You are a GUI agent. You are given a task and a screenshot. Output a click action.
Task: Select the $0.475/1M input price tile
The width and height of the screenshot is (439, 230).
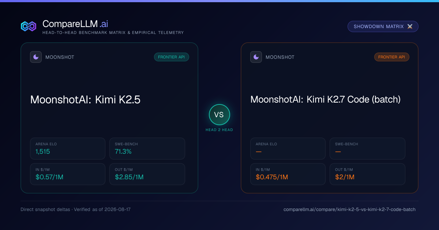[x=288, y=174]
